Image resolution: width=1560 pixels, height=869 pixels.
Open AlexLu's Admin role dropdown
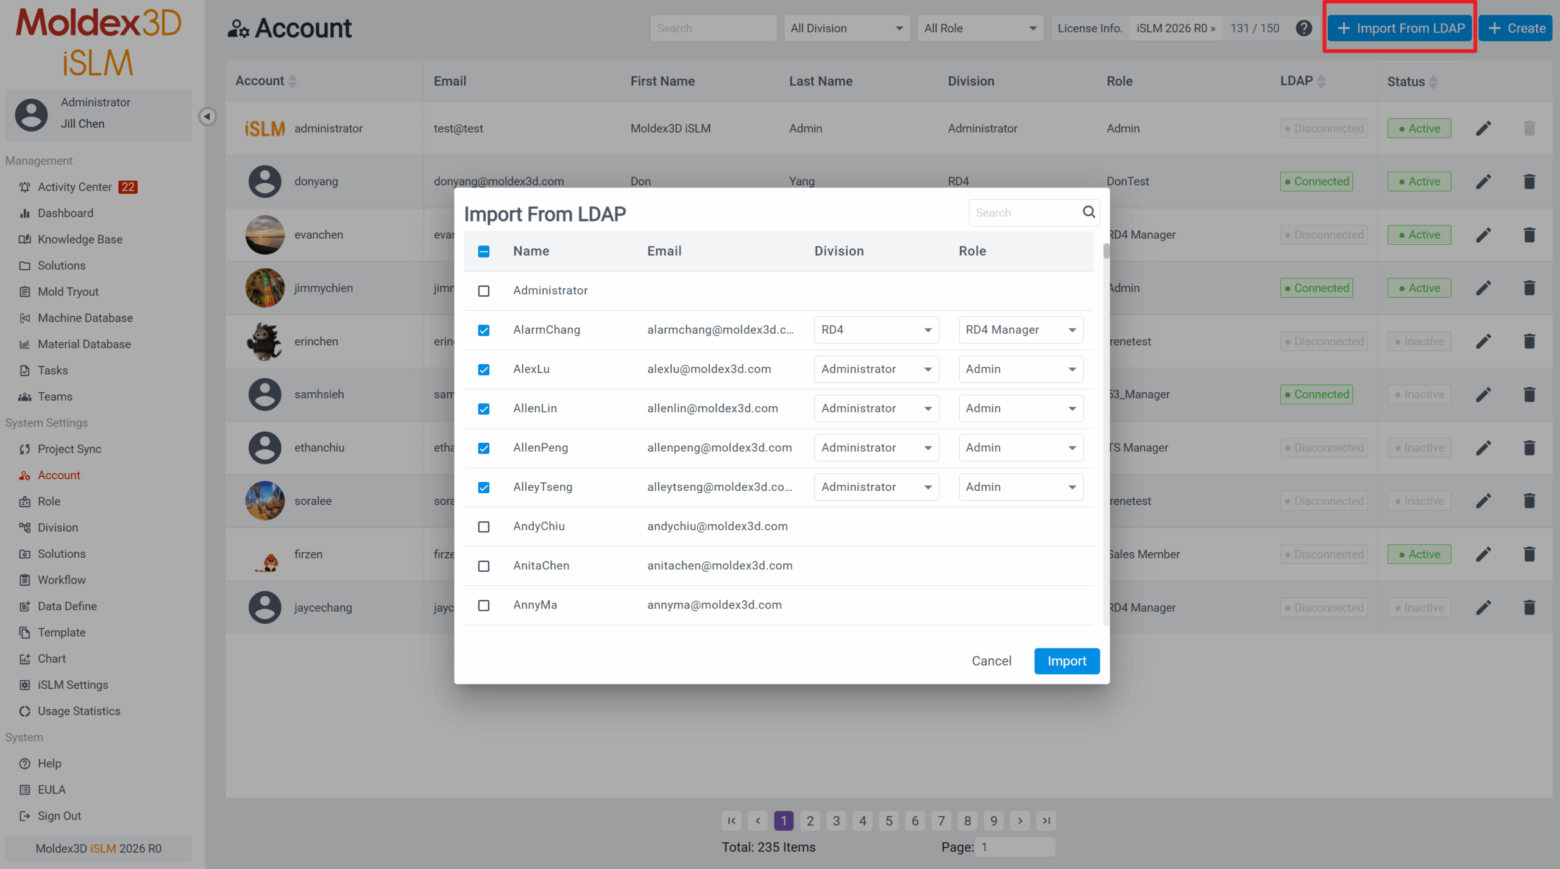[1021, 369]
